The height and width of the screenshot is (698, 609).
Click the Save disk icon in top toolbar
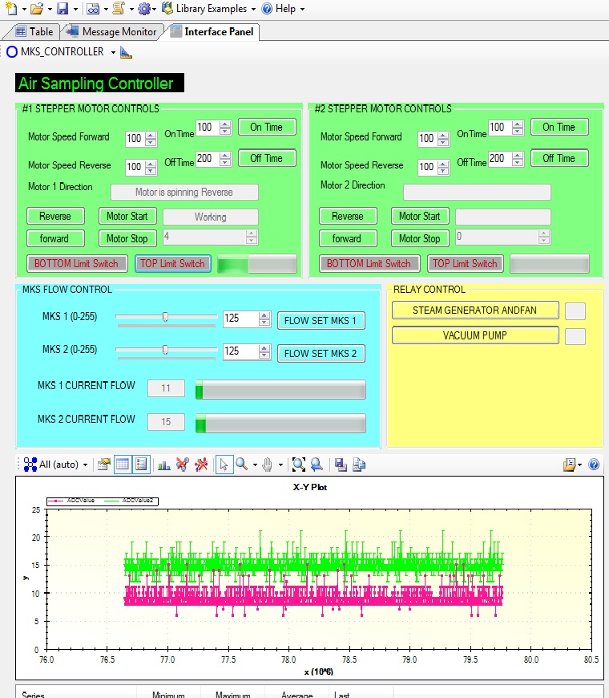coord(63,9)
